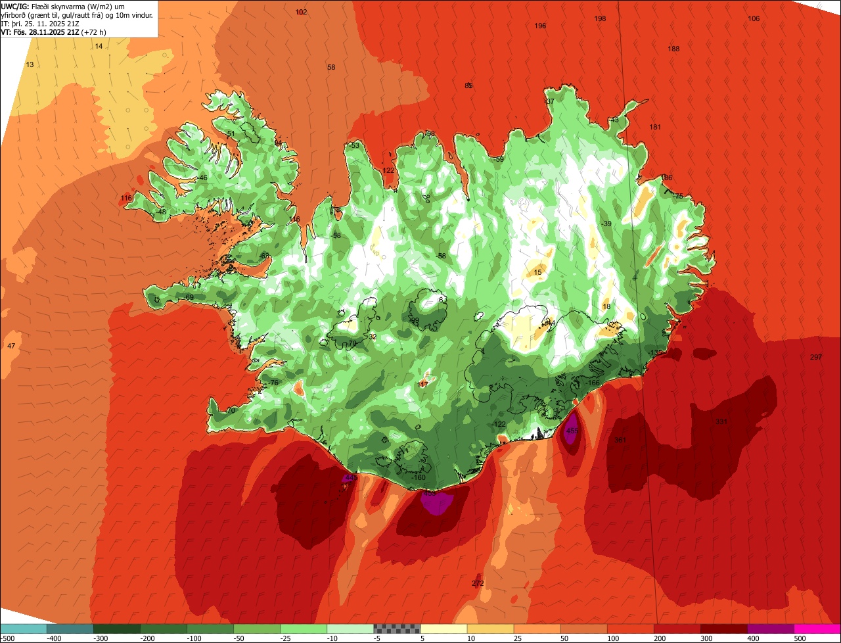The width and height of the screenshot is (841, 643).
Task: Select the 10 to 25 yellow-orange legend swatch
Action: click(490, 628)
